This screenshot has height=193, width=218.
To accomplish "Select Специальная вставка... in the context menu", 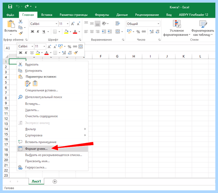I will pyautogui.click(x=53, y=90).
